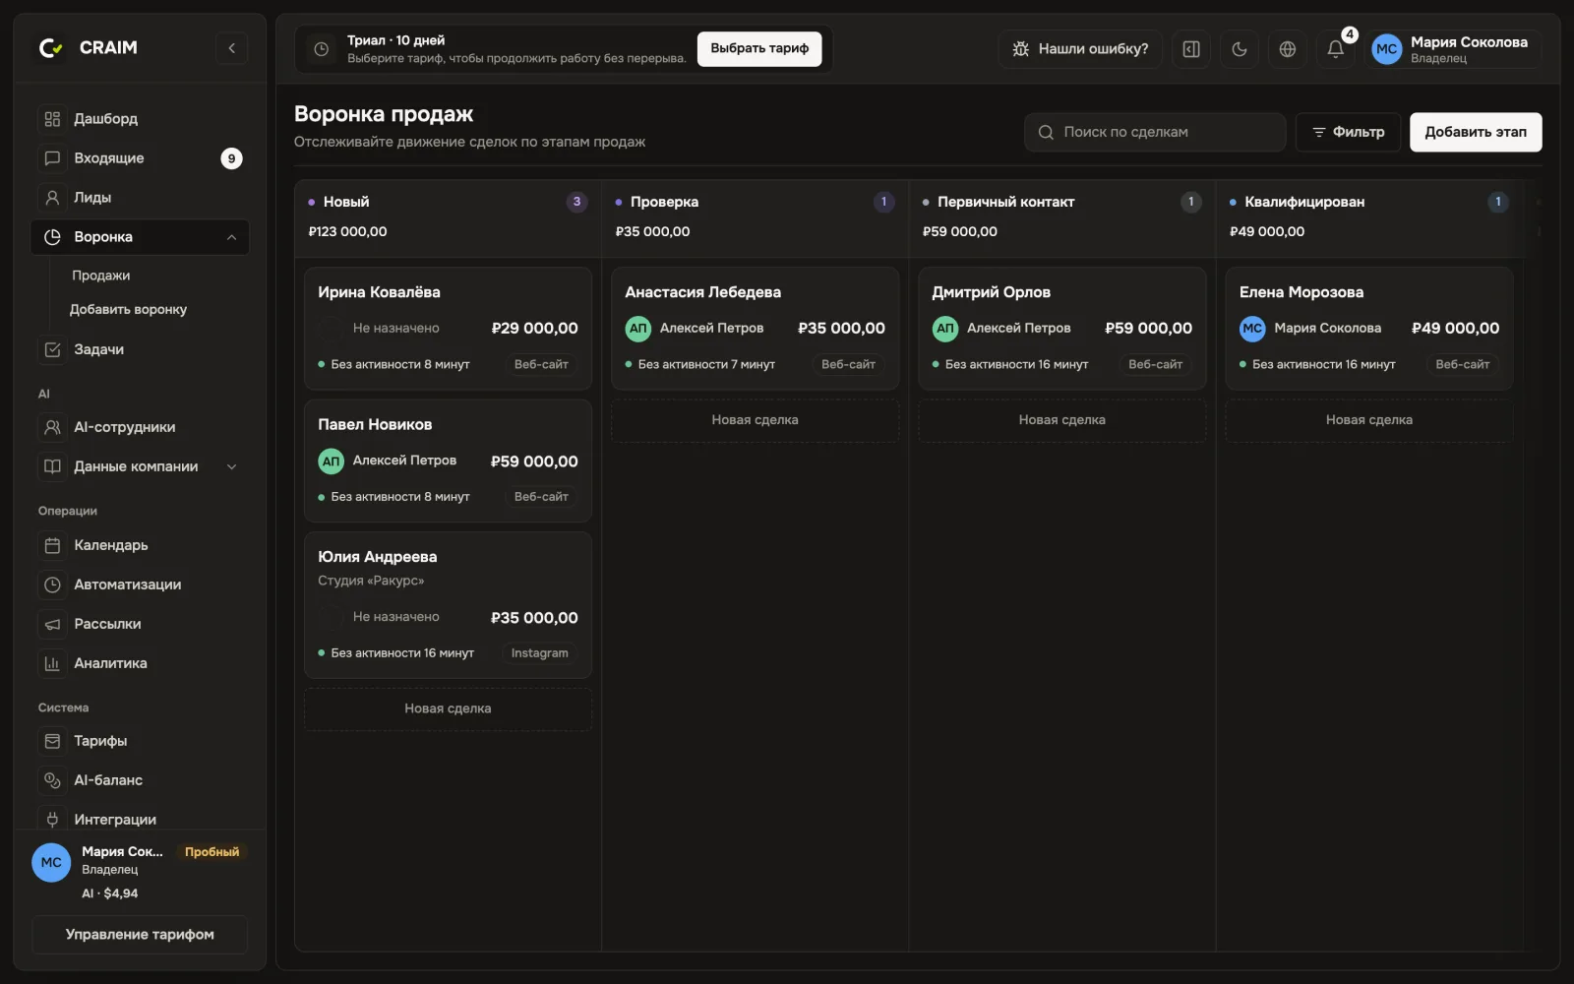Open AI-сотрудники page
The image size is (1574, 984).
pos(140,427)
